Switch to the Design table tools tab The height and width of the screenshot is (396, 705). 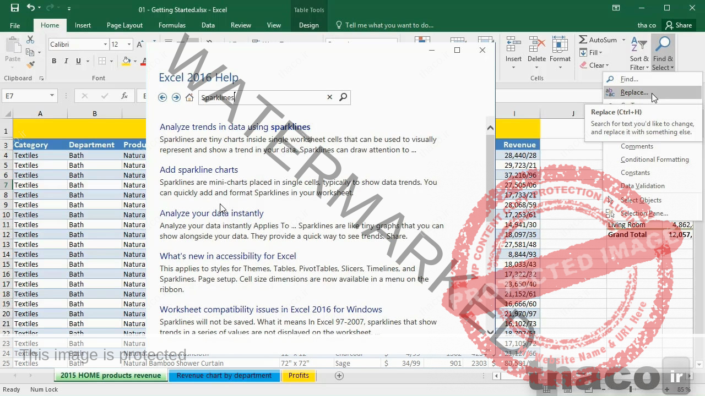click(308, 25)
